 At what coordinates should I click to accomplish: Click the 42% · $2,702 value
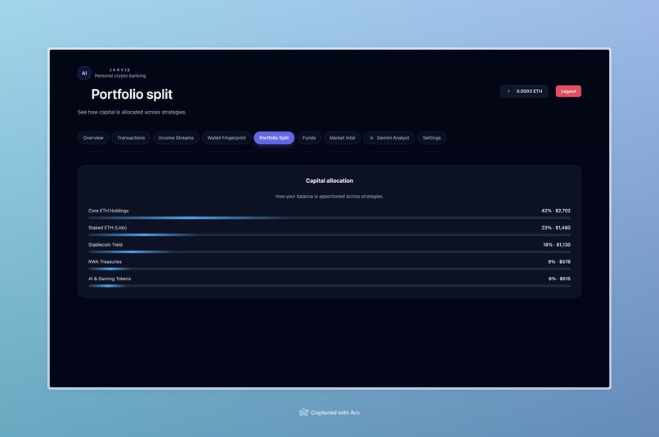(x=556, y=211)
